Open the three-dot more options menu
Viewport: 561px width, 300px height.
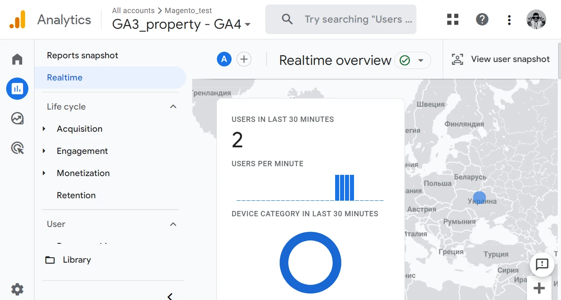(x=509, y=20)
